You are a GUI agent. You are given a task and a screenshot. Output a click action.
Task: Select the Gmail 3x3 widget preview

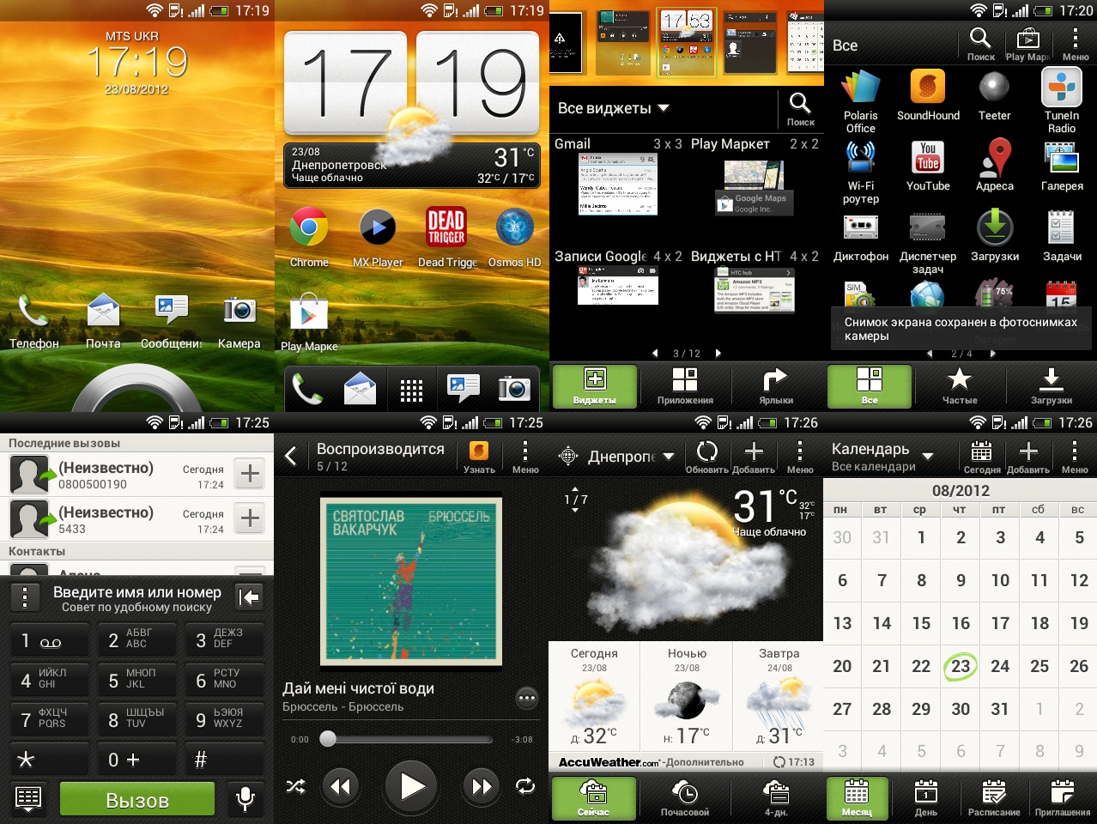(x=618, y=184)
